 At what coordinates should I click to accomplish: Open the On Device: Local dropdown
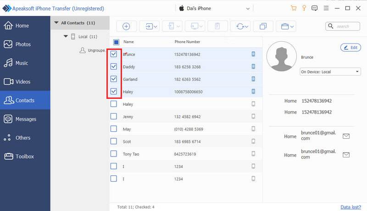[x=330, y=72]
